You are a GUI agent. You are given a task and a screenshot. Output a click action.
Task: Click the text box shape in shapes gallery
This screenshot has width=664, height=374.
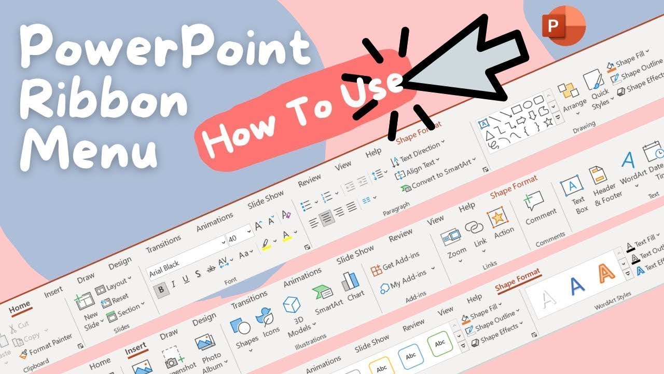[x=483, y=124]
